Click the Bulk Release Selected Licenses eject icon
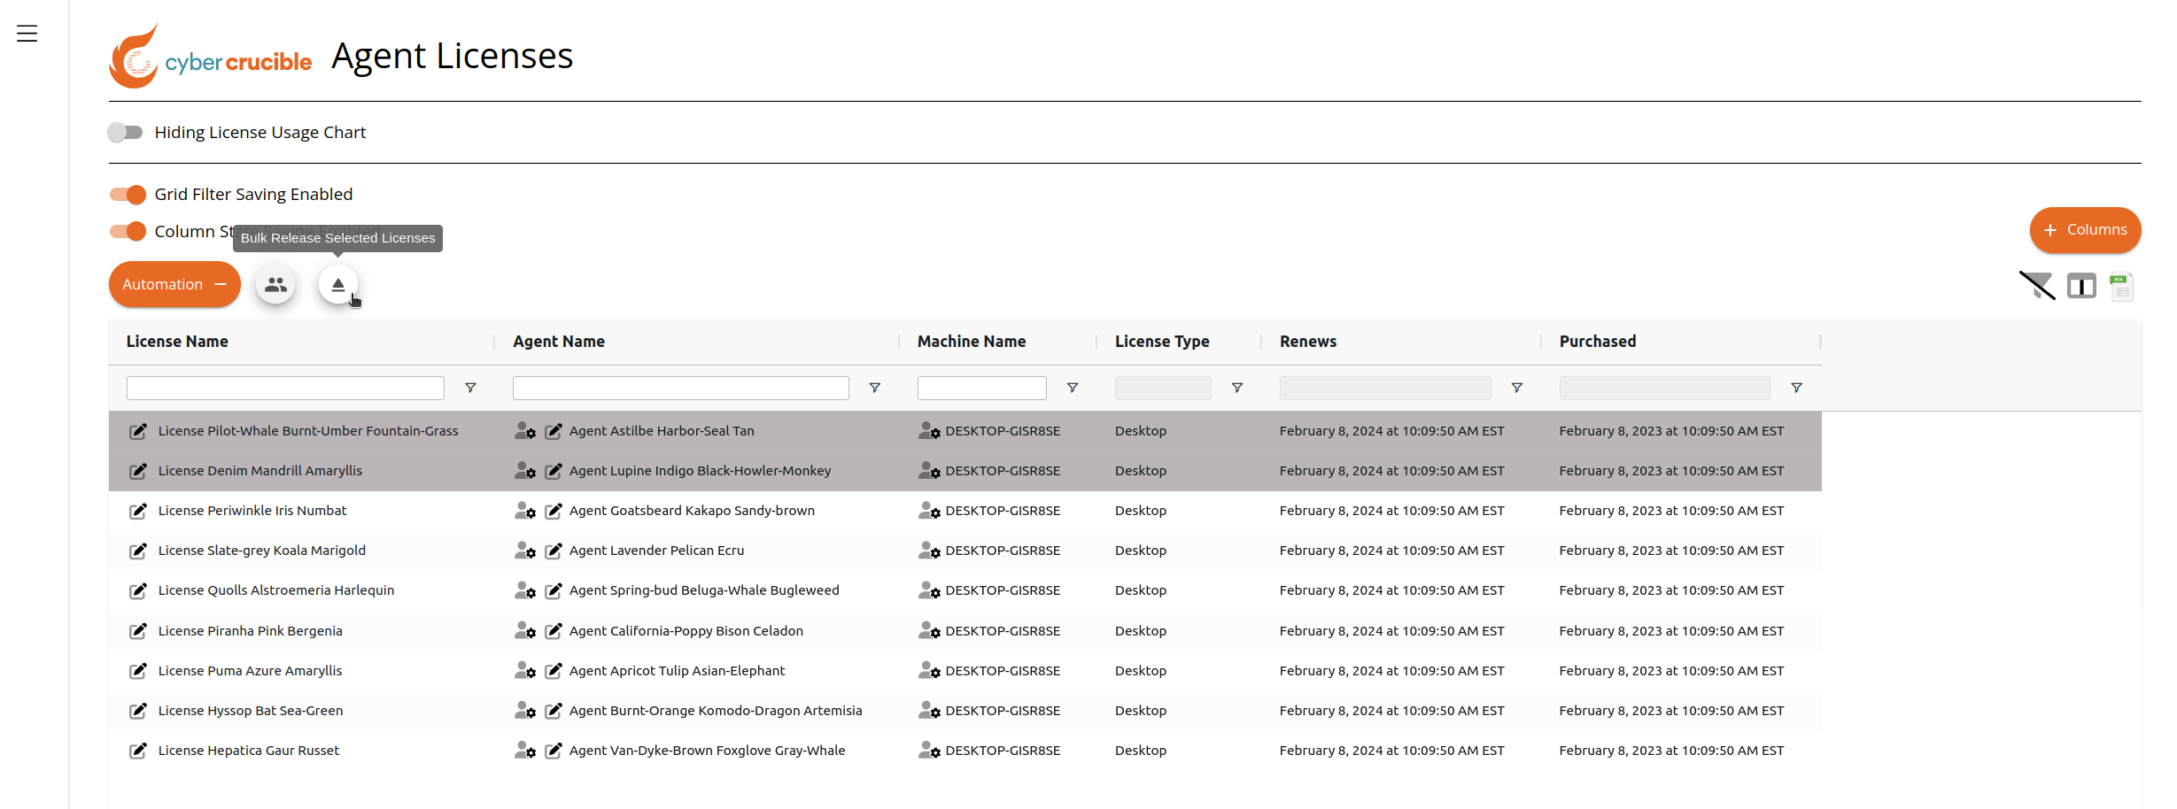Viewport: 2177px width, 809px height. click(338, 285)
